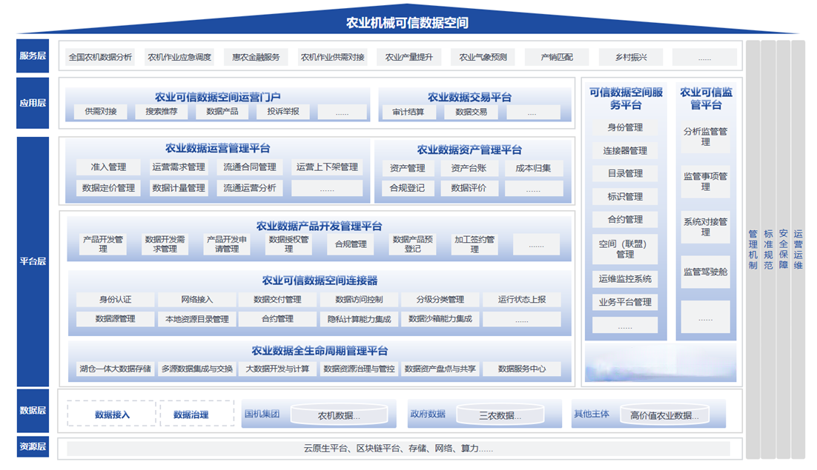Open 连接器管理 in the service platform column
This screenshot has width=817, height=470.
[x=625, y=150]
